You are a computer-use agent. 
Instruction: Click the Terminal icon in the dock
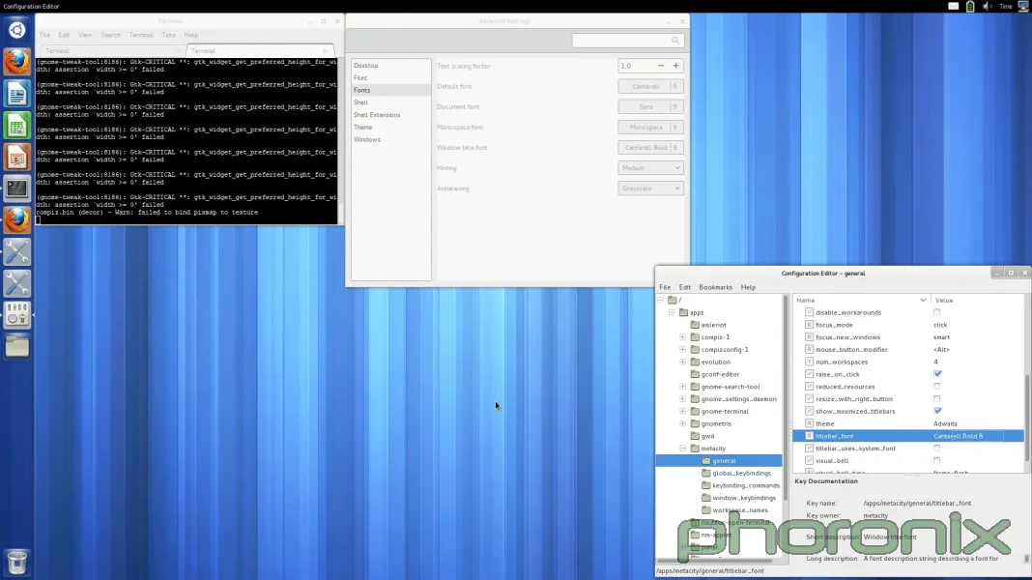pos(16,188)
